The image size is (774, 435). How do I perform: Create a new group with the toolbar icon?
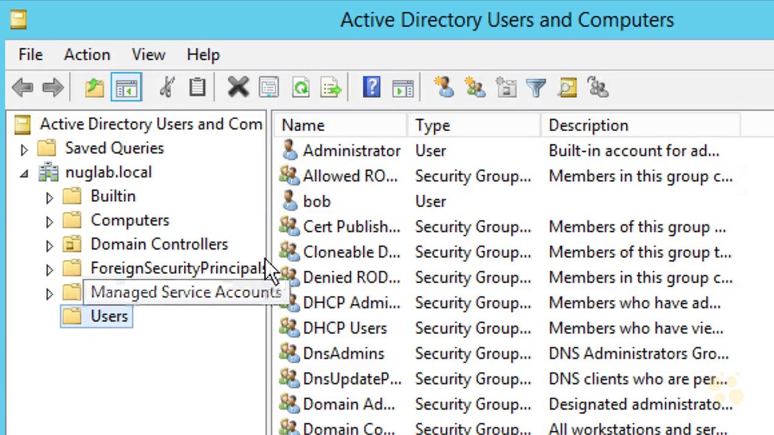tap(475, 88)
